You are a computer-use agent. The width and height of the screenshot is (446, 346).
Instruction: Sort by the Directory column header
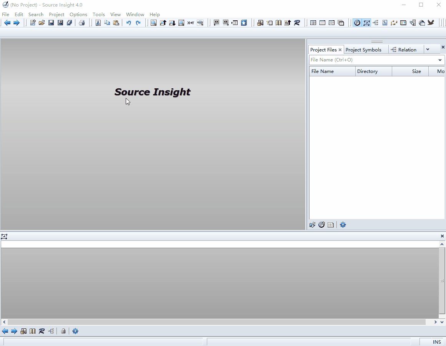pyautogui.click(x=373, y=71)
